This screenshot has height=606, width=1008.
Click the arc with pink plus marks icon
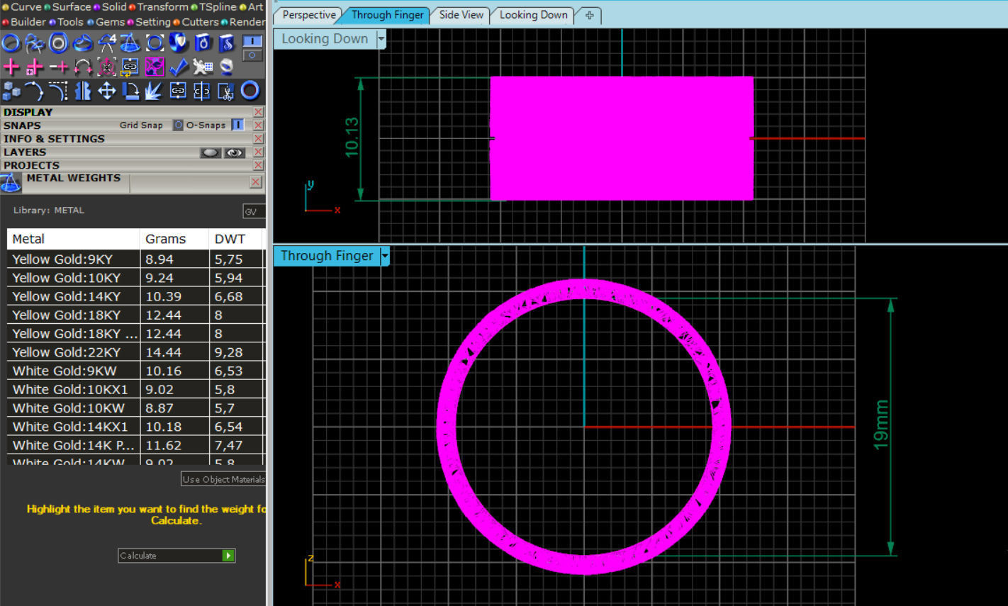click(83, 67)
